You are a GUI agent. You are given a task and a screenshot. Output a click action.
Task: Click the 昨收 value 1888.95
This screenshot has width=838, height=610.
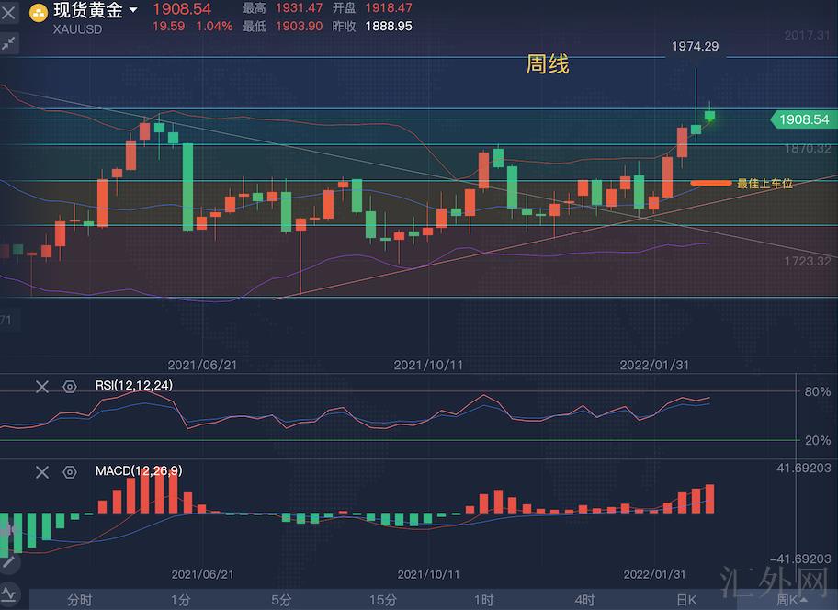[389, 26]
